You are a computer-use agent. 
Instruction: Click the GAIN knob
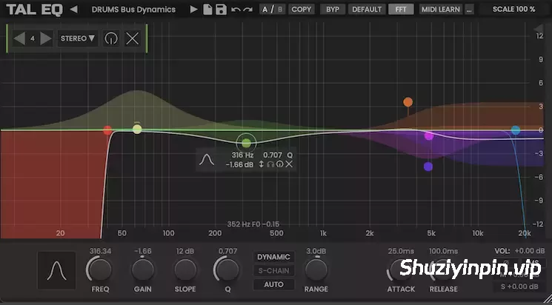(x=142, y=269)
